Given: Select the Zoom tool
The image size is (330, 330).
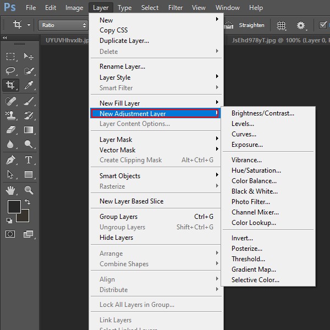Looking at the screenshot, I should click(29, 190).
